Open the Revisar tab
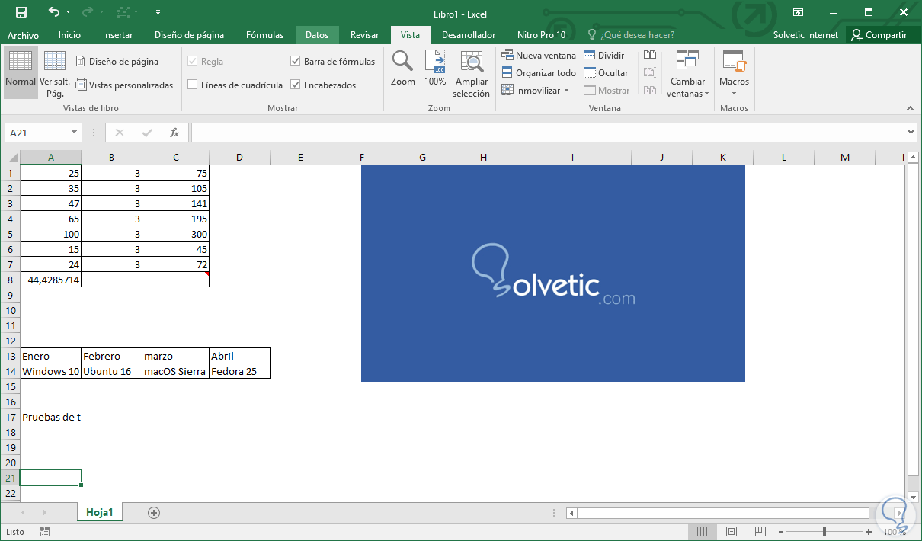Viewport: 922px width, 541px height. point(364,35)
